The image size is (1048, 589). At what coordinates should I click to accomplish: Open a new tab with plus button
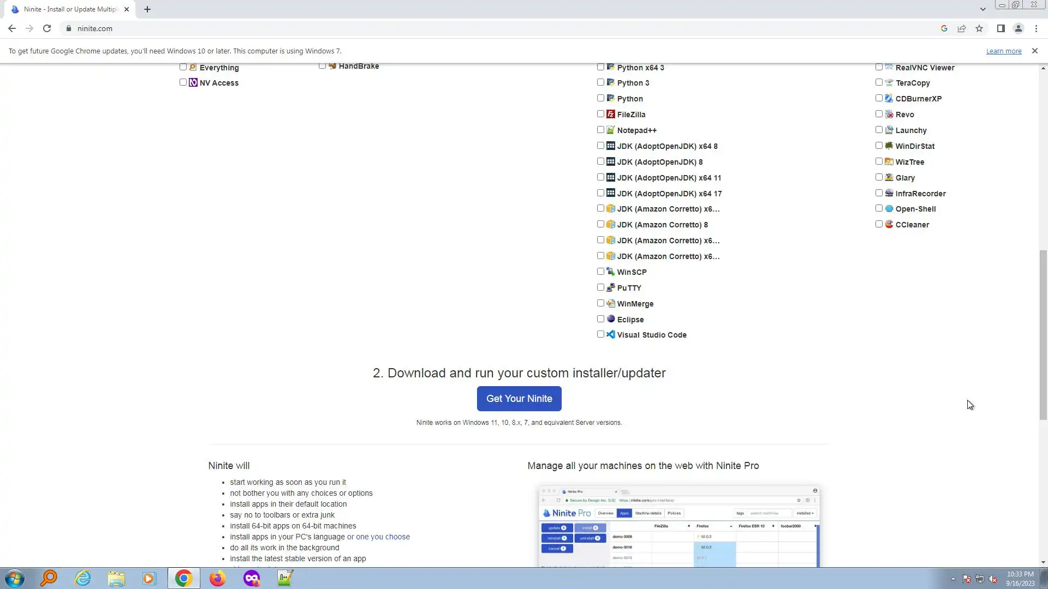[x=147, y=9]
